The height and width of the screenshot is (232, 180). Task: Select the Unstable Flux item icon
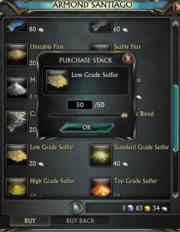click(17, 54)
